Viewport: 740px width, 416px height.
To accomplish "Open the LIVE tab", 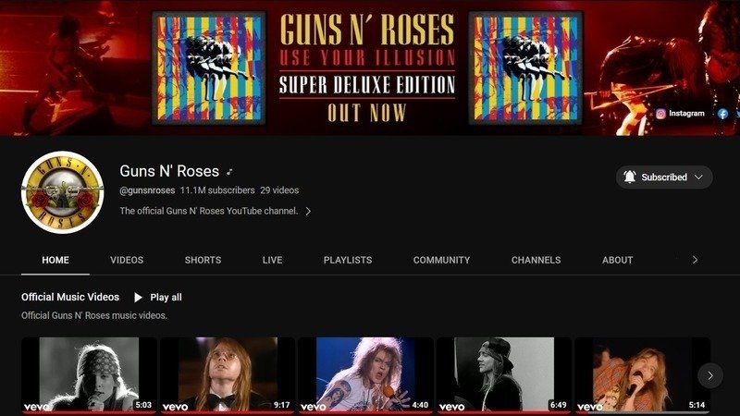I will click(272, 260).
